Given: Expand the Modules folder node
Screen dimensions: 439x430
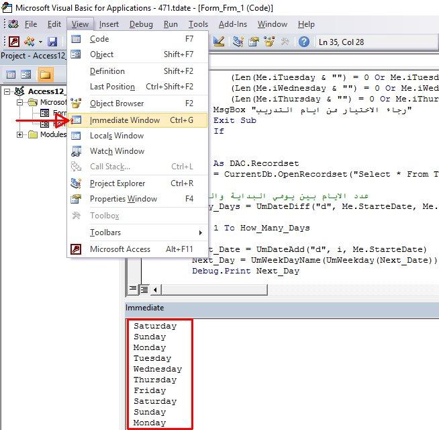Looking at the screenshot, I should click(19, 134).
